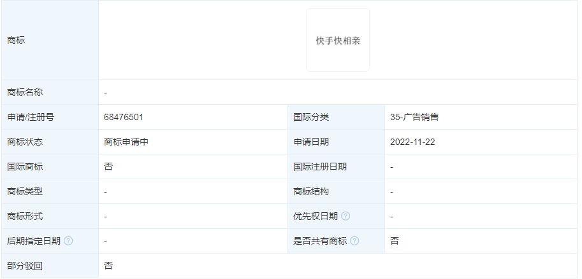Click the 是否共有商标 label text

coord(320,241)
